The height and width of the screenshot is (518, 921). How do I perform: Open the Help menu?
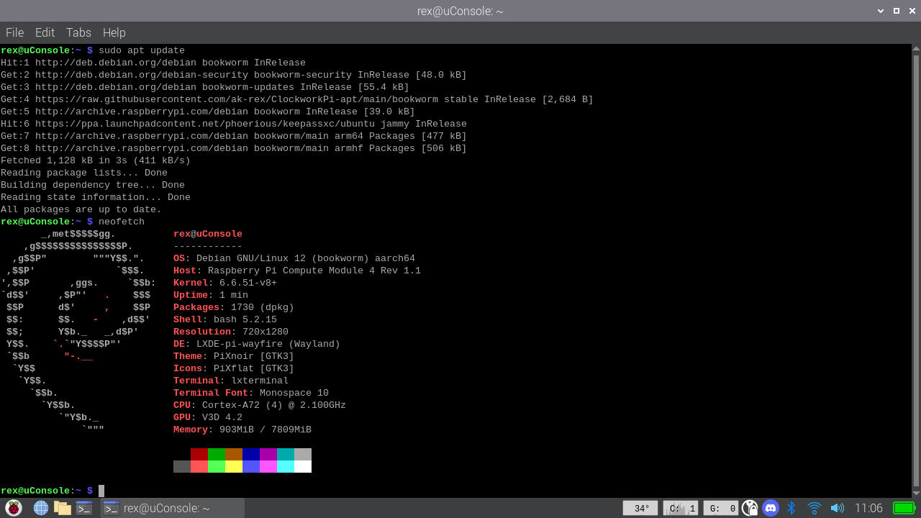point(114,32)
